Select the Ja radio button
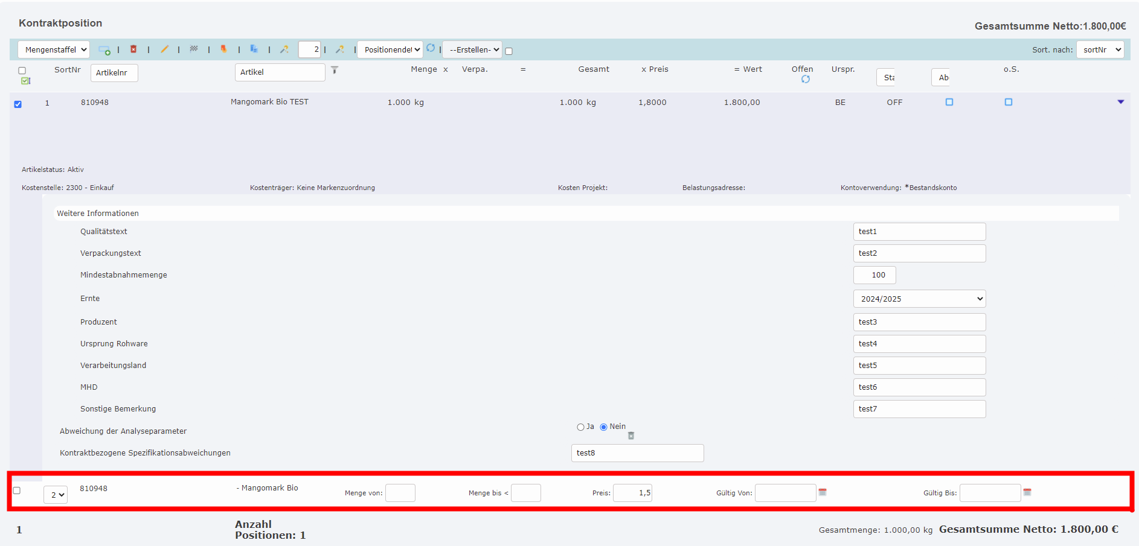This screenshot has width=1139, height=546. (580, 427)
